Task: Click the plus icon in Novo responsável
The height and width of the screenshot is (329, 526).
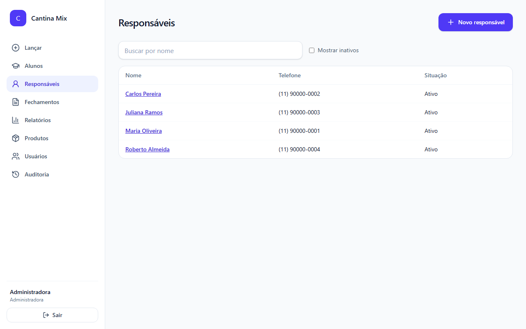Action: [x=451, y=22]
